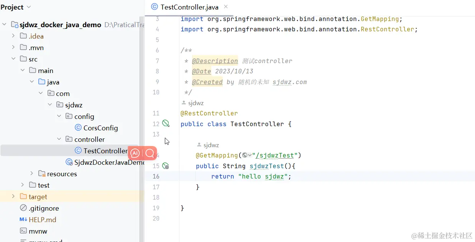
Task: Click the resources folder icon
Action: 42,174
